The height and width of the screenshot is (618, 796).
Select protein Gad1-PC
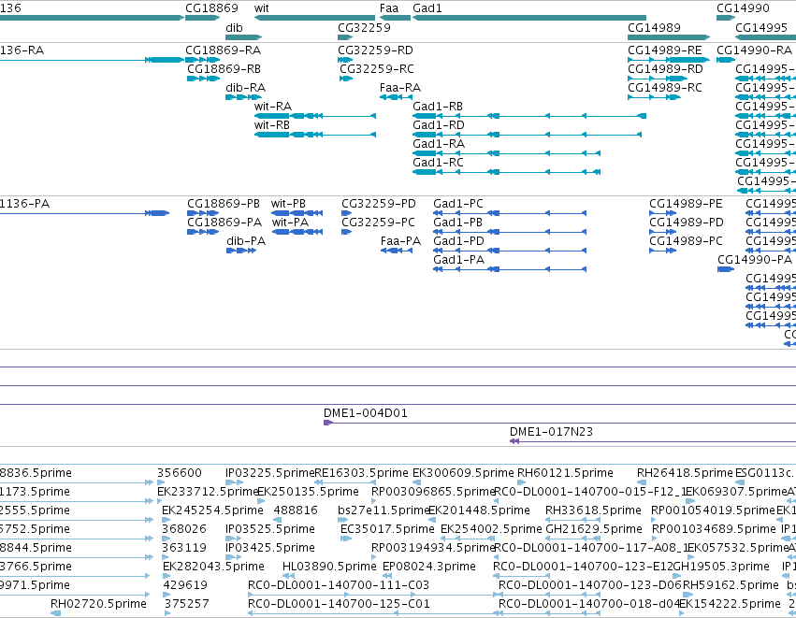[x=510, y=213]
